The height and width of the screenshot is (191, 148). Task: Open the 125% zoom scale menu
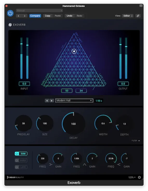132,177
